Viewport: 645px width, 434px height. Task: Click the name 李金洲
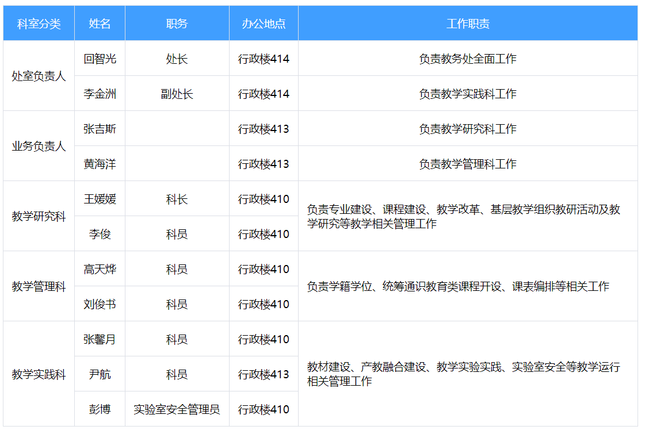click(100, 94)
